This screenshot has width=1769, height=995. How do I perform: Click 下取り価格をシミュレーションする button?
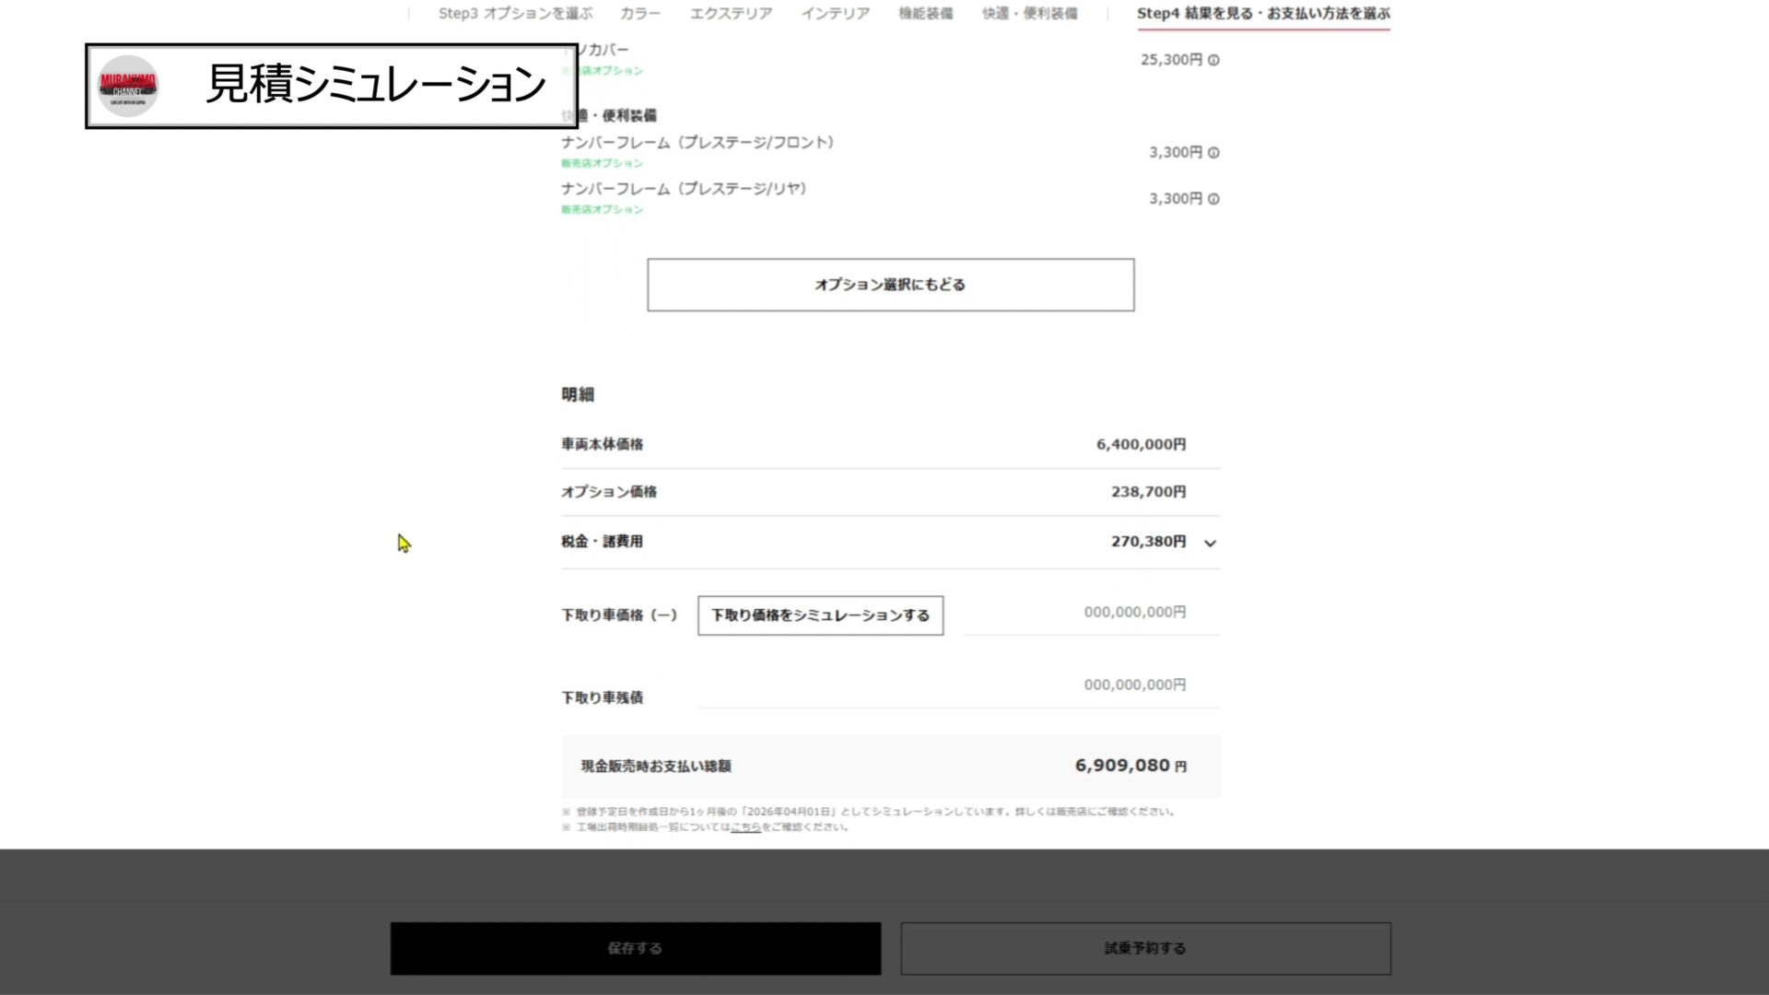(x=820, y=615)
